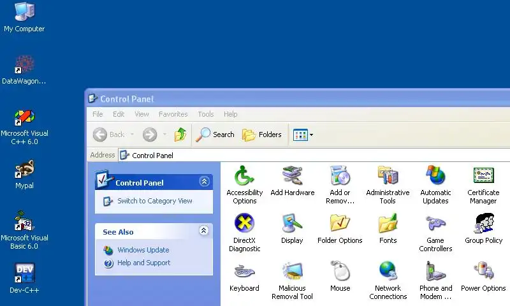Open the Mouse settings icon
Screen dimensions: 510x306
(x=340, y=277)
